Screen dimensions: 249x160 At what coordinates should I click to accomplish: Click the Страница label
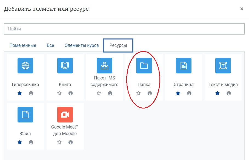[184, 85]
